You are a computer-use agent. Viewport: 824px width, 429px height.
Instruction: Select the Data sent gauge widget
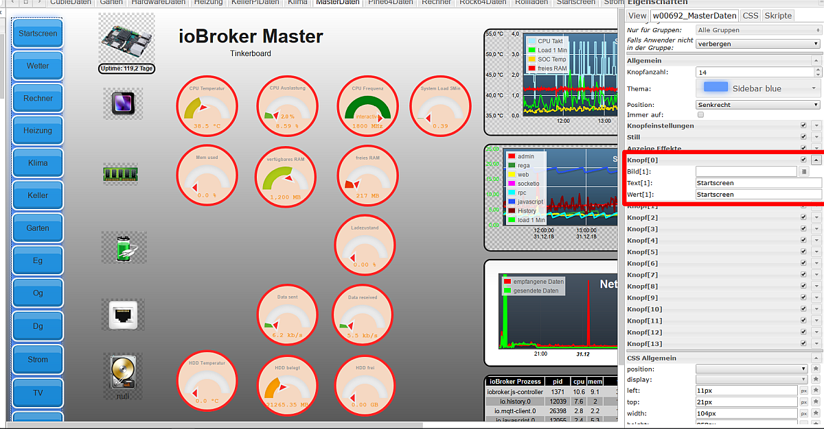click(x=287, y=315)
